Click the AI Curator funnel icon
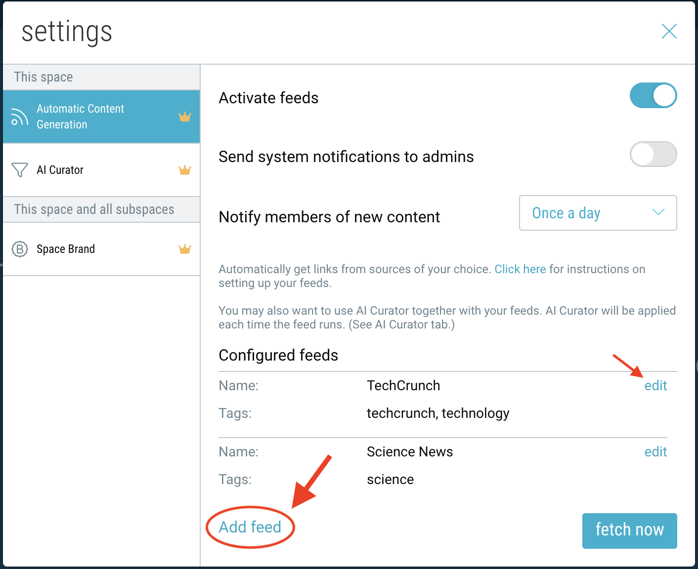This screenshot has width=698, height=569. (20, 170)
